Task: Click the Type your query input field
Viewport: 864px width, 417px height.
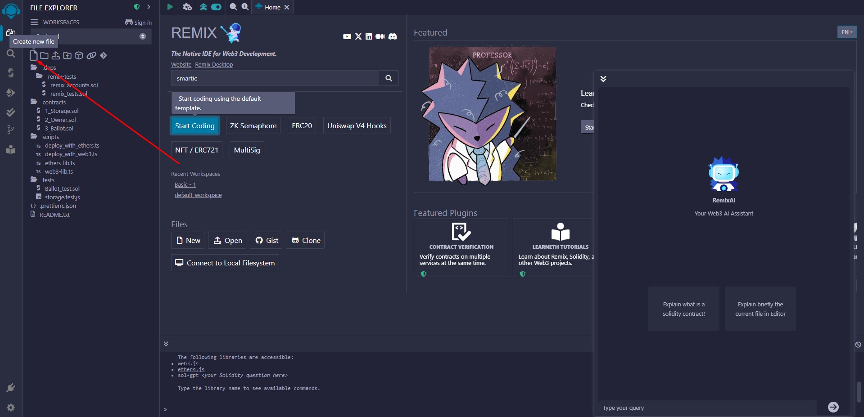Action: tap(707, 408)
